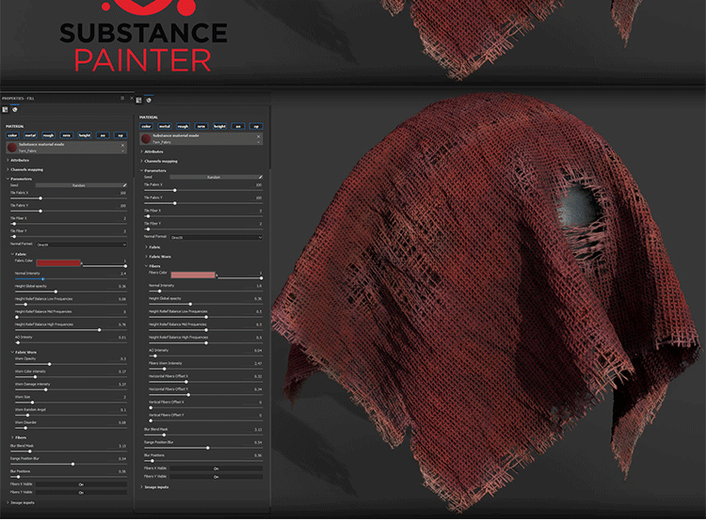Toggle color channel in right Material panel
Viewport: 706px width, 521px height.
coord(146,126)
